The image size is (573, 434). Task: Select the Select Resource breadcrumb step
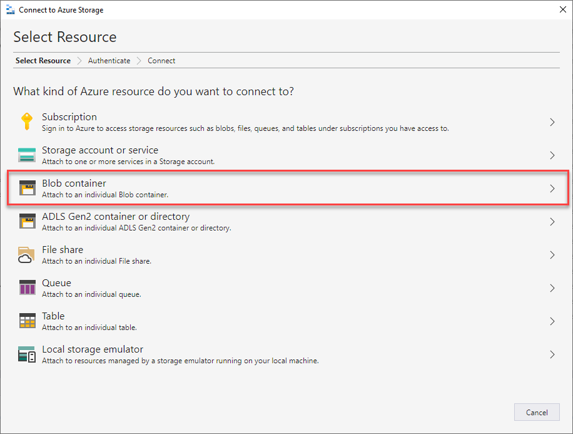(x=43, y=61)
